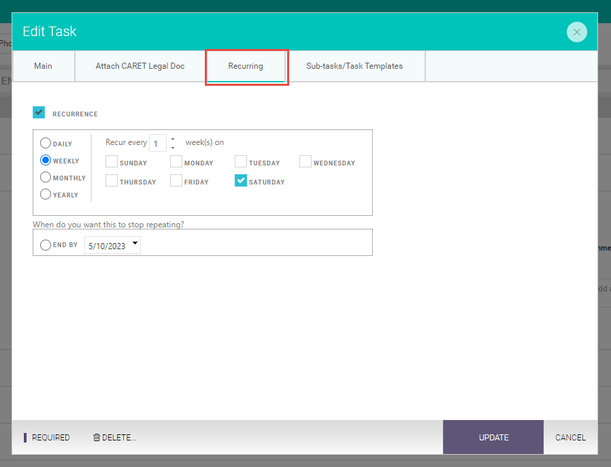
Task: Open the Main tab
Action: (x=44, y=66)
